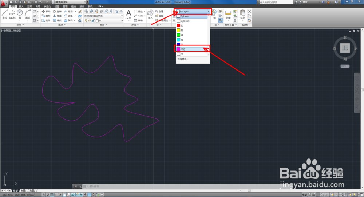
Task: Toggle the layer freeze sun icon
Action: (x=90, y=21)
